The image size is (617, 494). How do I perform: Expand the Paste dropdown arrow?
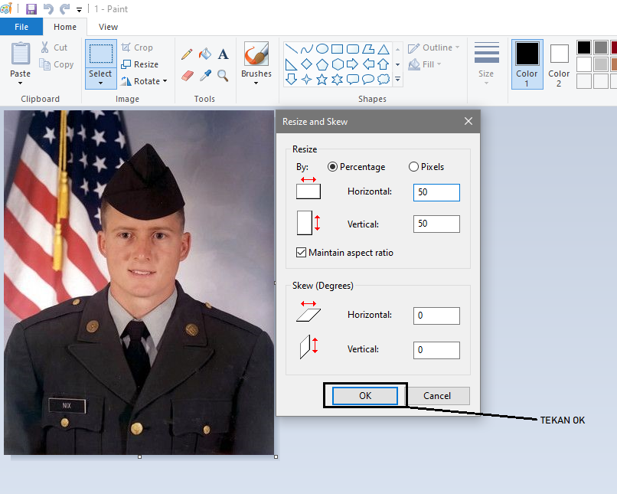[20, 83]
